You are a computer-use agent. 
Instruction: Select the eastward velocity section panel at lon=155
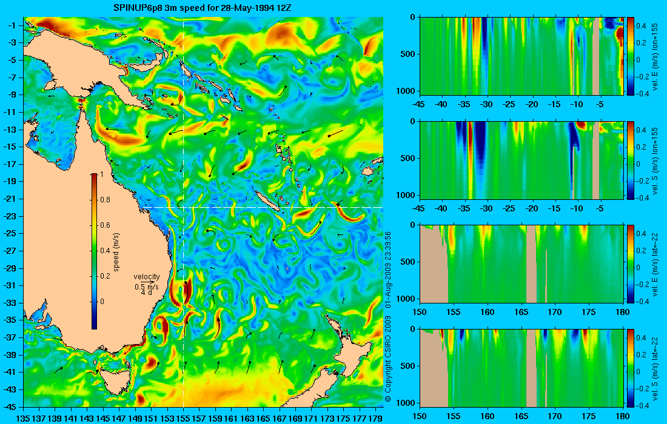(x=521, y=56)
